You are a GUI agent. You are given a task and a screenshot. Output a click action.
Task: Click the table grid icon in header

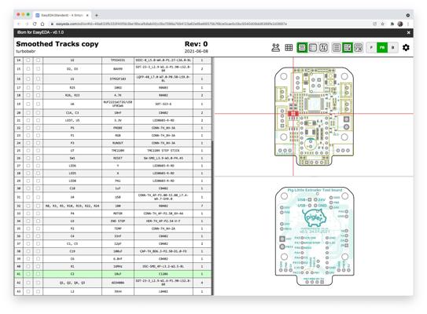tap(289, 48)
